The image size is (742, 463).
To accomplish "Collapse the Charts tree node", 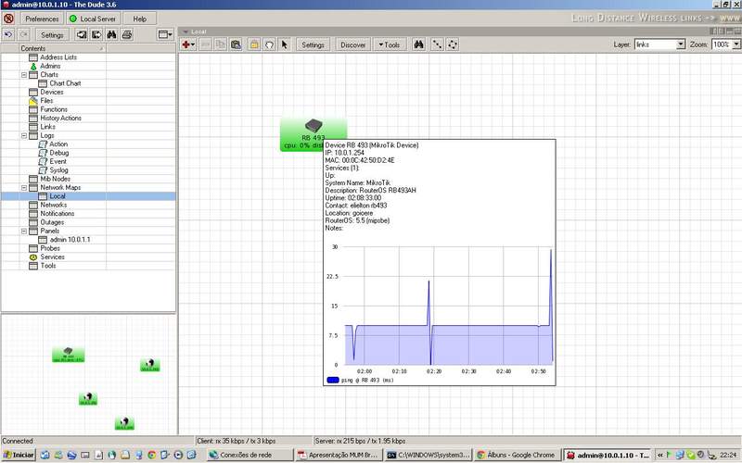I will click(24, 75).
